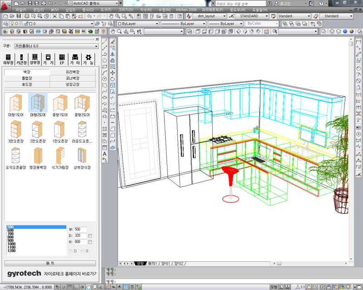
Task: Select the 좌 left radio button
Action: point(71,251)
